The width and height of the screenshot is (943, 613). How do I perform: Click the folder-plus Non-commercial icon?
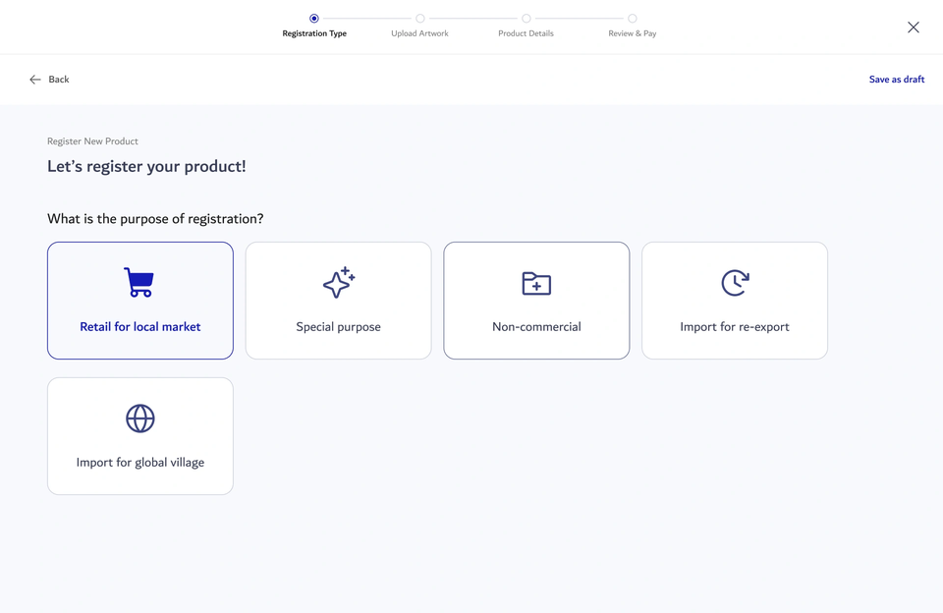tap(536, 283)
